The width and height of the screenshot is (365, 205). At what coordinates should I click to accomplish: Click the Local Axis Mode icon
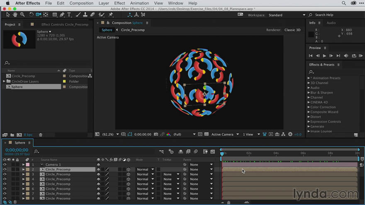pos(130,14)
